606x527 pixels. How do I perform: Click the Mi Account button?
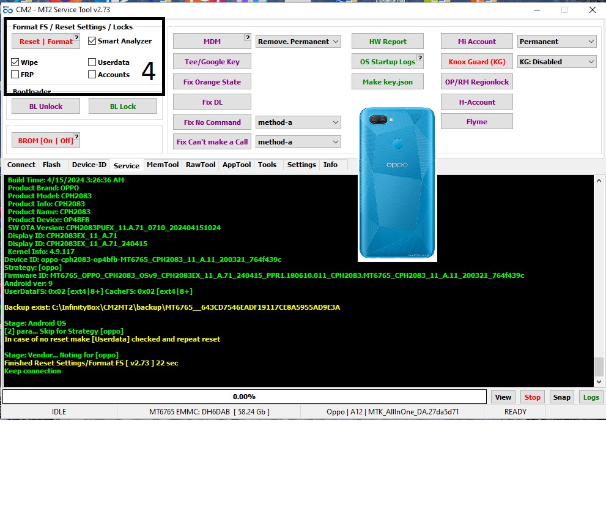pyautogui.click(x=477, y=42)
